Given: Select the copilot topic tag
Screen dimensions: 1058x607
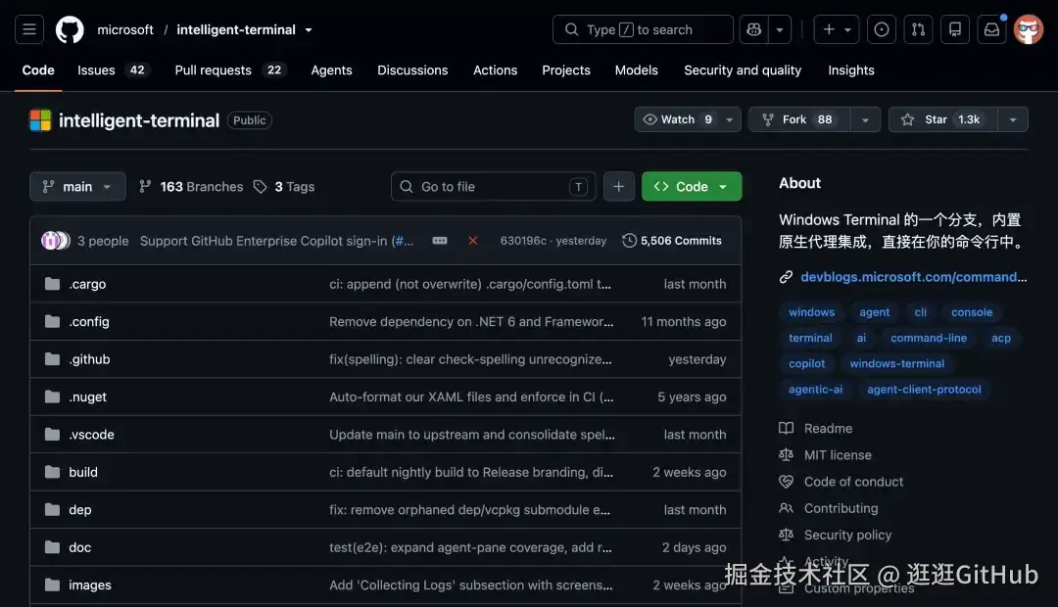Looking at the screenshot, I should (x=807, y=363).
